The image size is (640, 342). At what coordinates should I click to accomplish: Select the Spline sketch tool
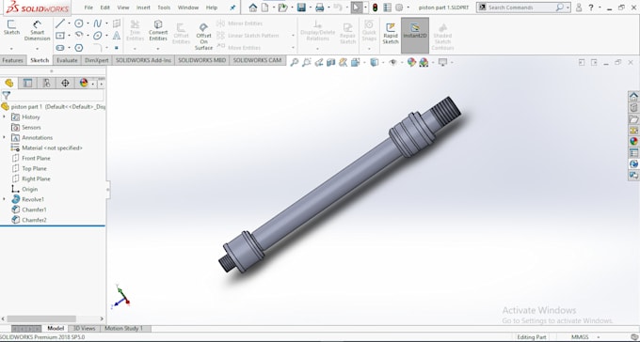click(98, 23)
